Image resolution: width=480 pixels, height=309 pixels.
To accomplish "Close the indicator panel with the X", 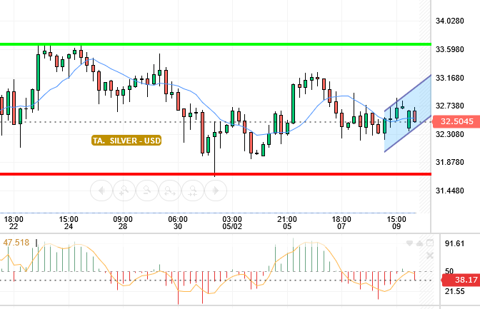I will coord(430,255).
